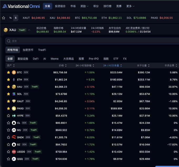
Task: Select the TradFi market tab
Action: [x=42, y=50]
